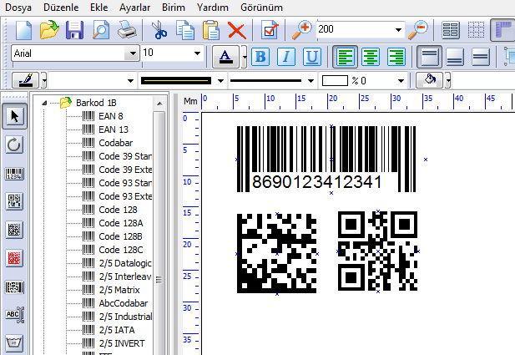Toggle the ruler display button
This screenshot has height=355, width=515.
pos(502,30)
